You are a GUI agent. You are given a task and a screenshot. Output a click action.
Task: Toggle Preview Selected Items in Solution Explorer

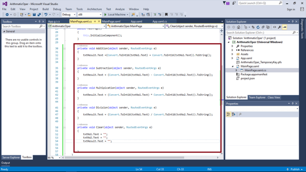[x=284, y=27]
